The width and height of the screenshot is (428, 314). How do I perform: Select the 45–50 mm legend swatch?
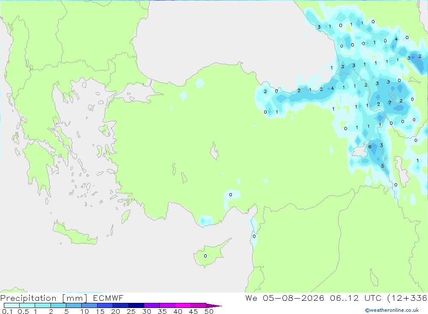click(x=198, y=305)
